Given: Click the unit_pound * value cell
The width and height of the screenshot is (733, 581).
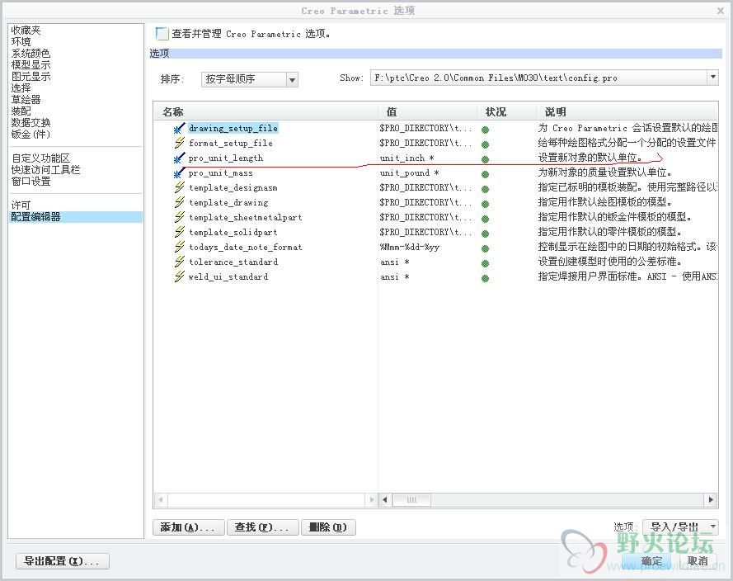Looking at the screenshot, I should [409, 172].
